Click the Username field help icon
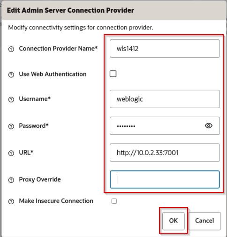The image size is (227, 237). (11, 99)
